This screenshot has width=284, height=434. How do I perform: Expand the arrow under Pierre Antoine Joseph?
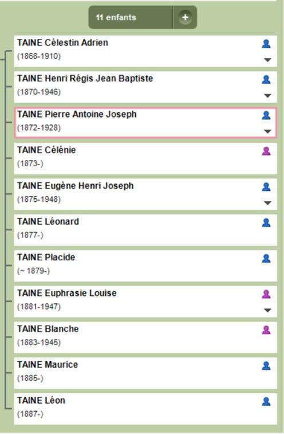(267, 131)
